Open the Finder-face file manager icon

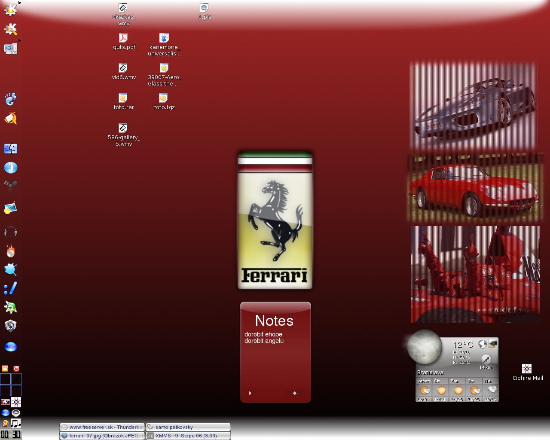click(x=10, y=149)
